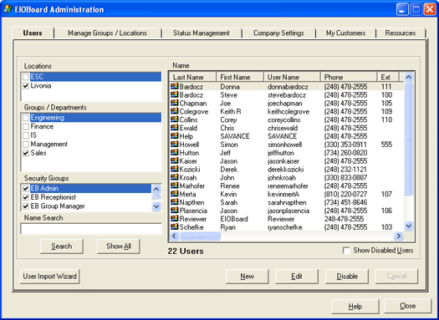Open the Status Management tab
This screenshot has width=439, height=320.
(x=202, y=33)
